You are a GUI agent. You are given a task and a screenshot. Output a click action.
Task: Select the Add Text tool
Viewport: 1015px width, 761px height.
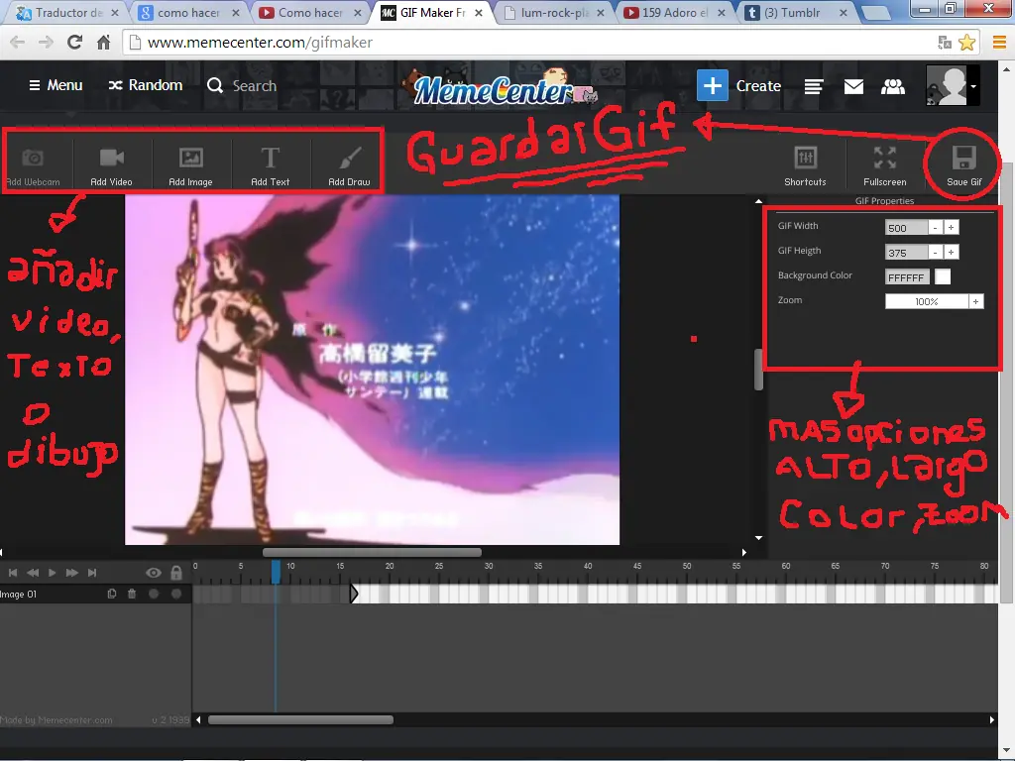coord(270,166)
